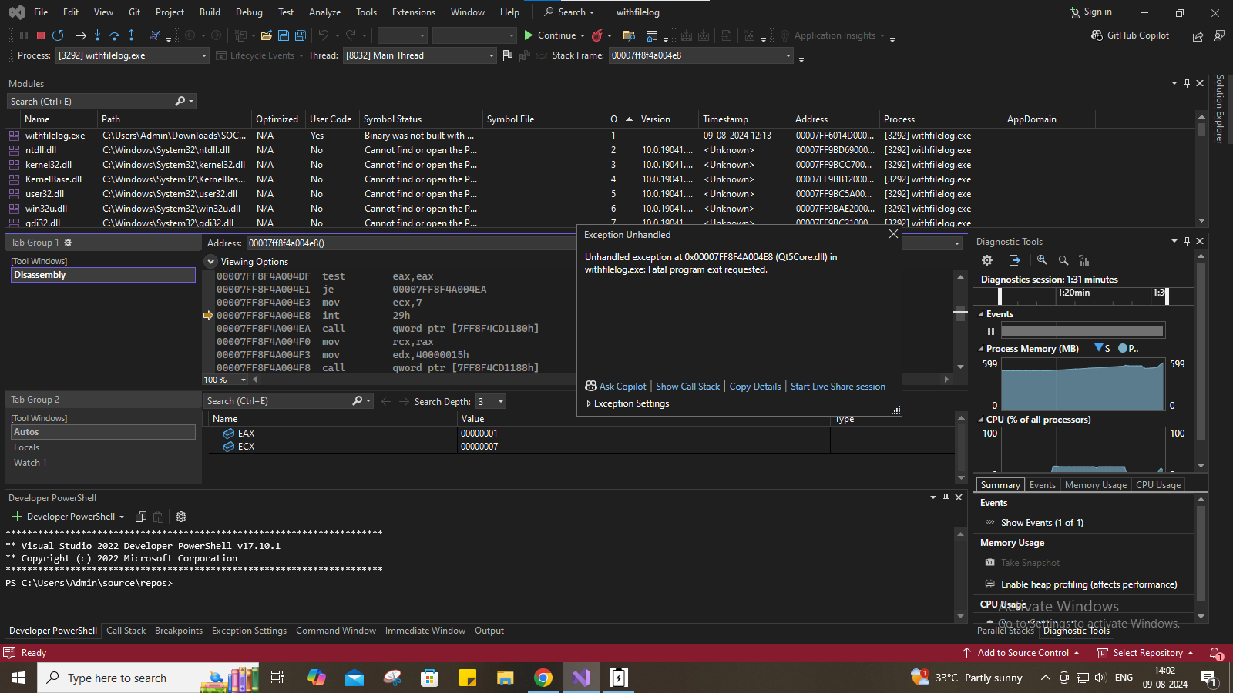This screenshot has height=693, width=1233.
Task: Click Show Events (1 of 1)
Action: pos(1042,523)
